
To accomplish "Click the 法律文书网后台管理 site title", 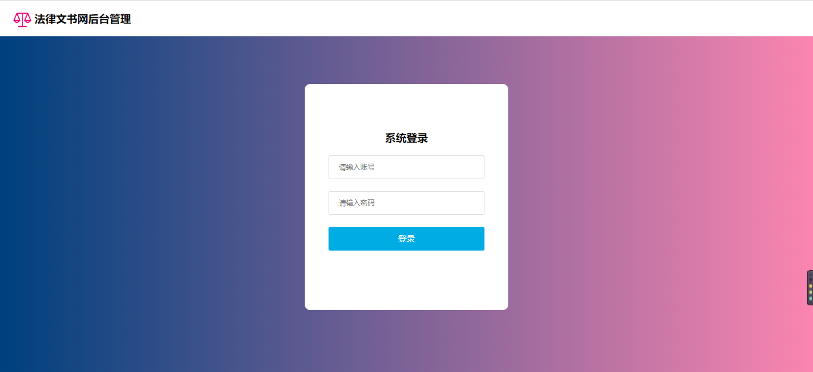I will [83, 19].
